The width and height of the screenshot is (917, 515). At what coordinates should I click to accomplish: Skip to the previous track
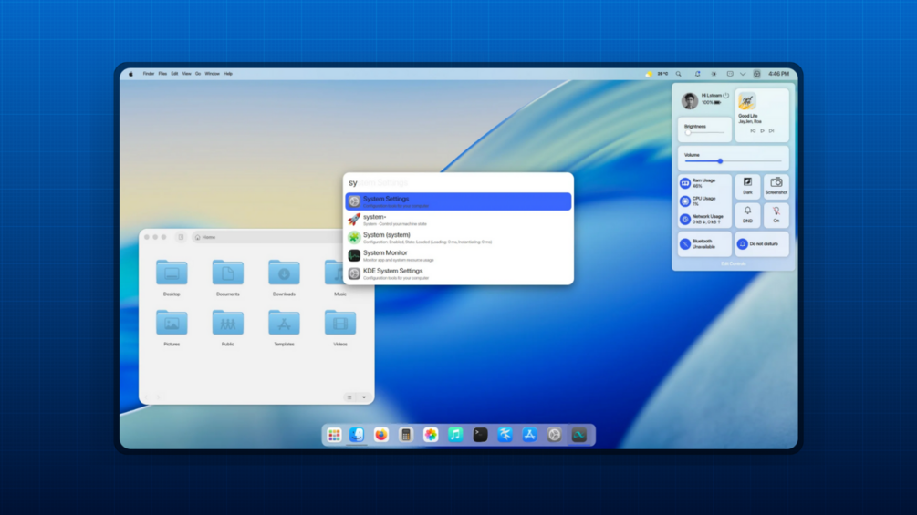(753, 130)
